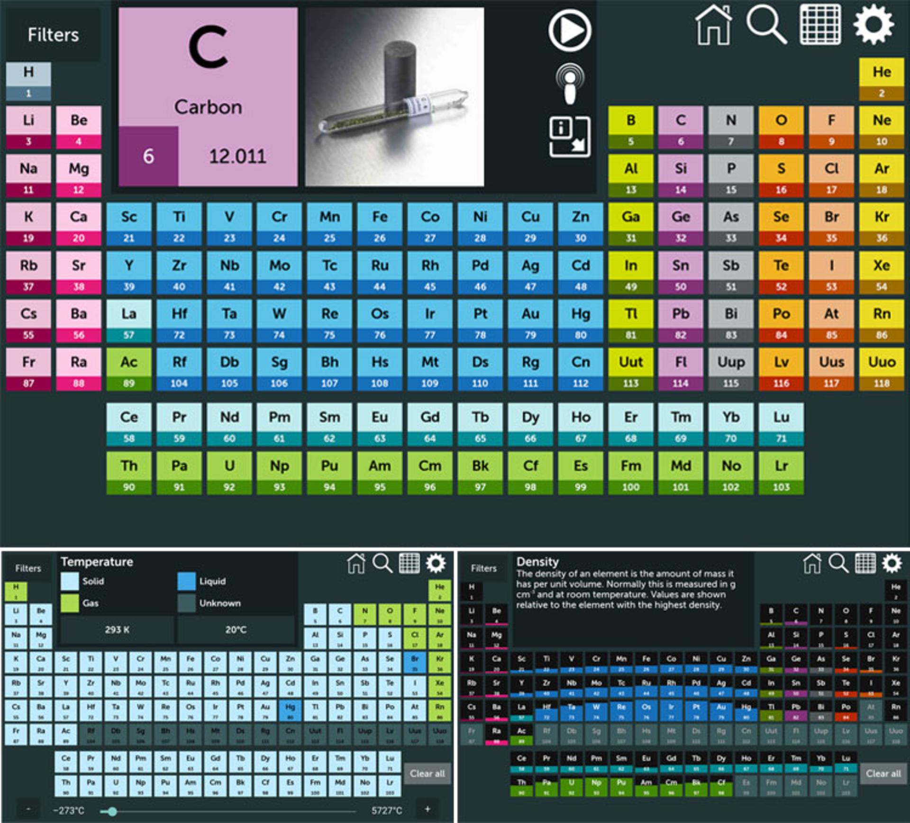Click the 293 K temperature field
The width and height of the screenshot is (910, 823).
[117, 630]
